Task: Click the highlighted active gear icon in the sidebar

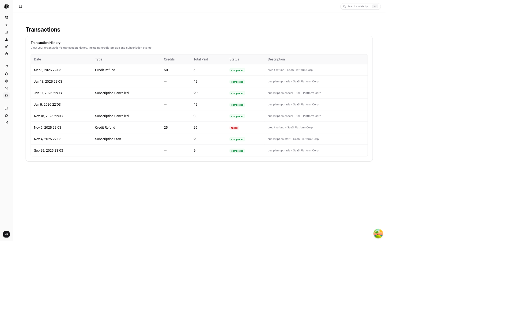Action: (x=6, y=95)
